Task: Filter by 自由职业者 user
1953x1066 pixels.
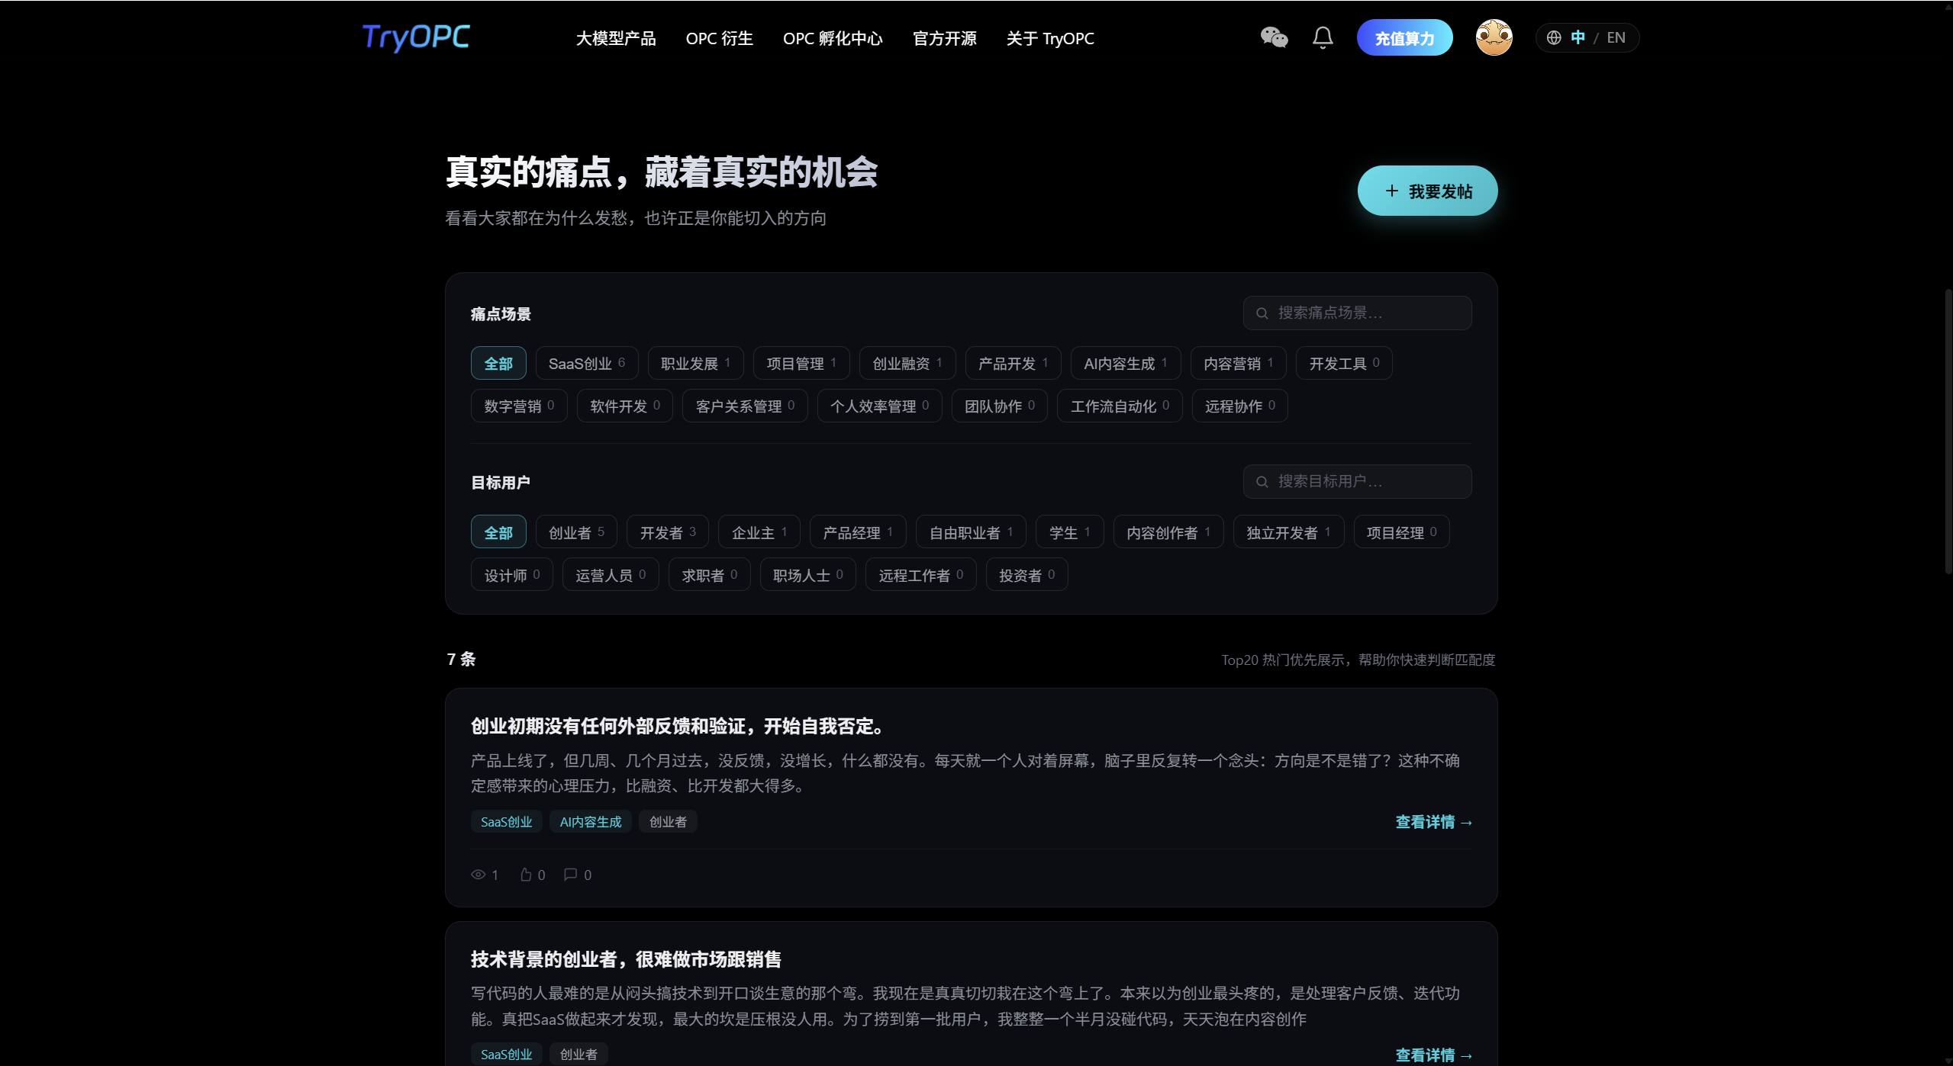Action: pyautogui.click(x=971, y=532)
